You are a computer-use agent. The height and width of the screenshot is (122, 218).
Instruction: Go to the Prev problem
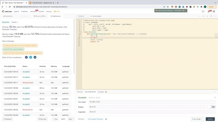(x=55, y=119)
